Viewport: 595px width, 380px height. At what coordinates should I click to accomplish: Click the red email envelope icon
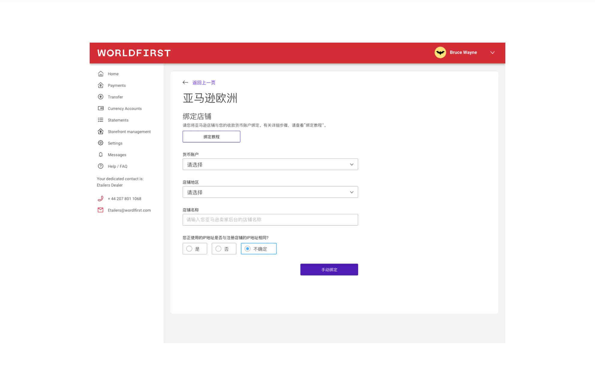(100, 210)
